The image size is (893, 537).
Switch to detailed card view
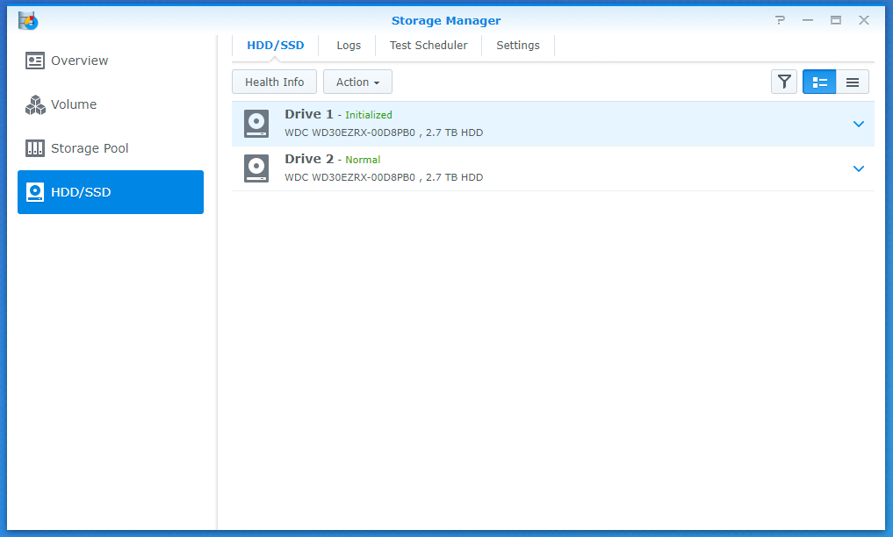pos(819,82)
